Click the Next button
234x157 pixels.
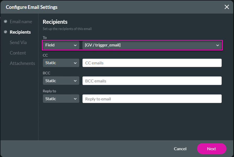[x=211, y=149]
